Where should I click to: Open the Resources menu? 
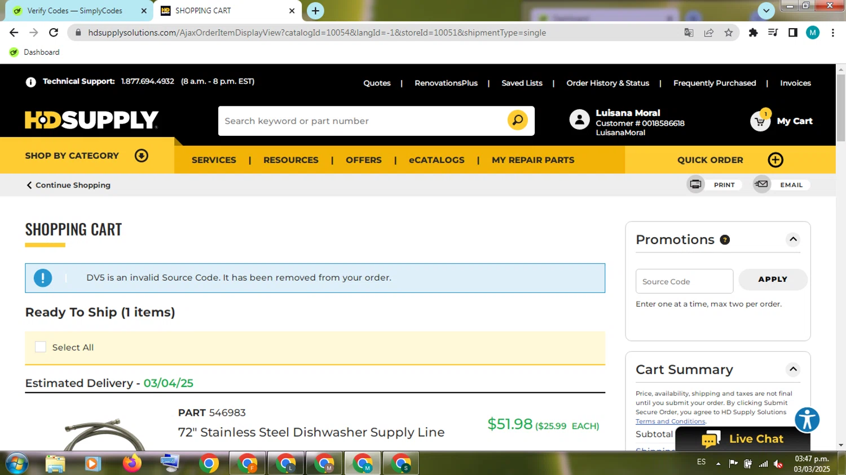click(291, 160)
